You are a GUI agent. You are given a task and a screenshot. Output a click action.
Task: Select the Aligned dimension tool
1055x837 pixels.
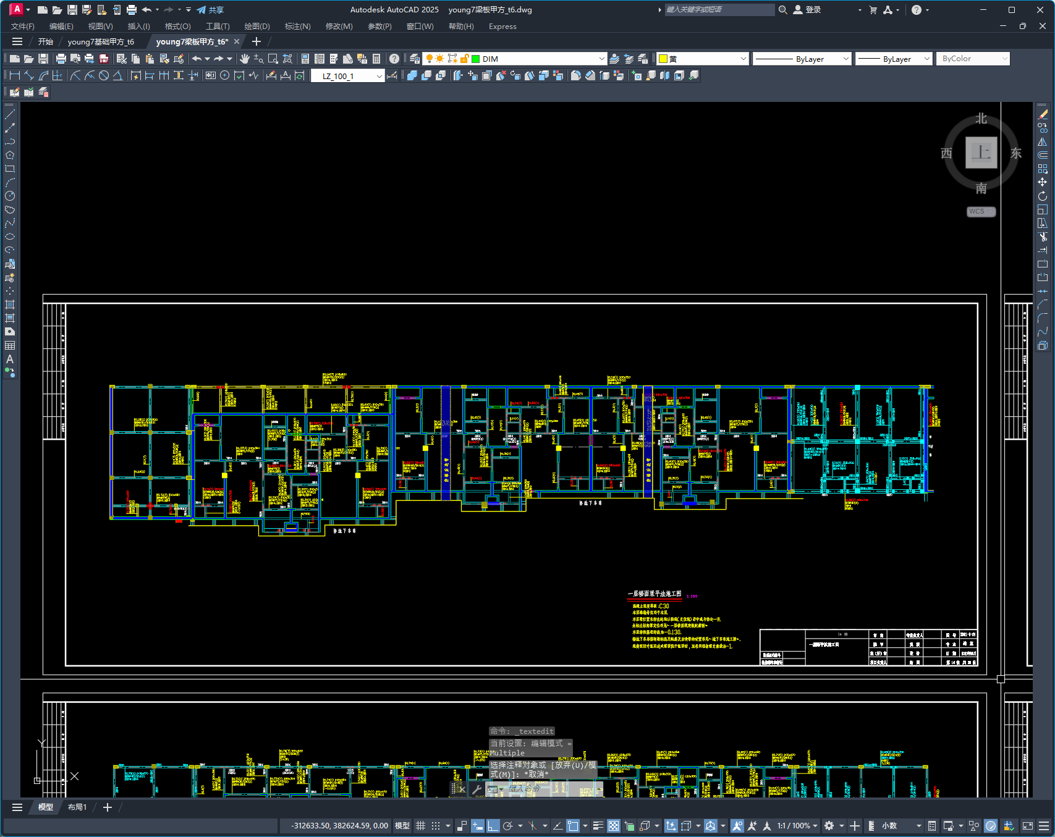(29, 75)
